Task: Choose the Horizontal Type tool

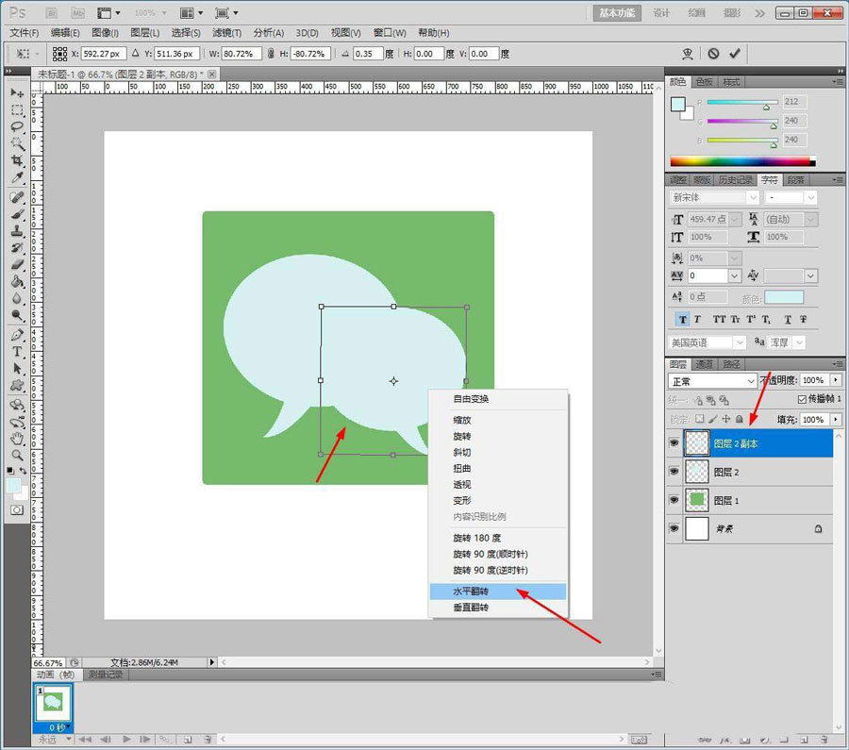Action: pyautogui.click(x=17, y=352)
